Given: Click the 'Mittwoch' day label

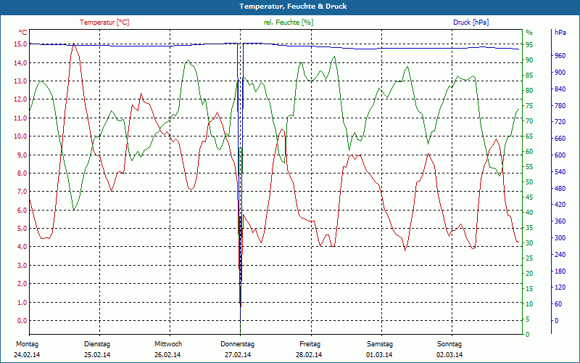Looking at the screenshot, I should click(x=168, y=344).
